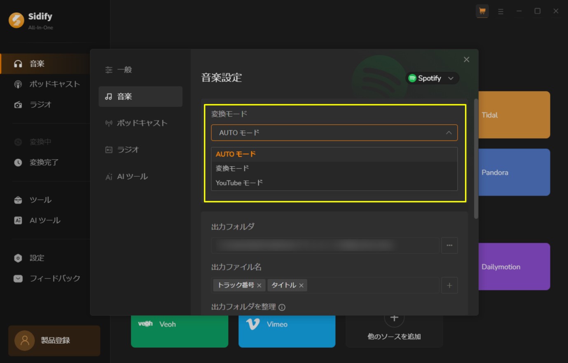Click the envelope icon by フィードバック
This screenshot has width=568, height=363.
(x=18, y=278)
